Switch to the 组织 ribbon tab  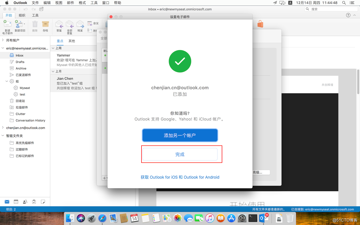click(x=22, y=15)
